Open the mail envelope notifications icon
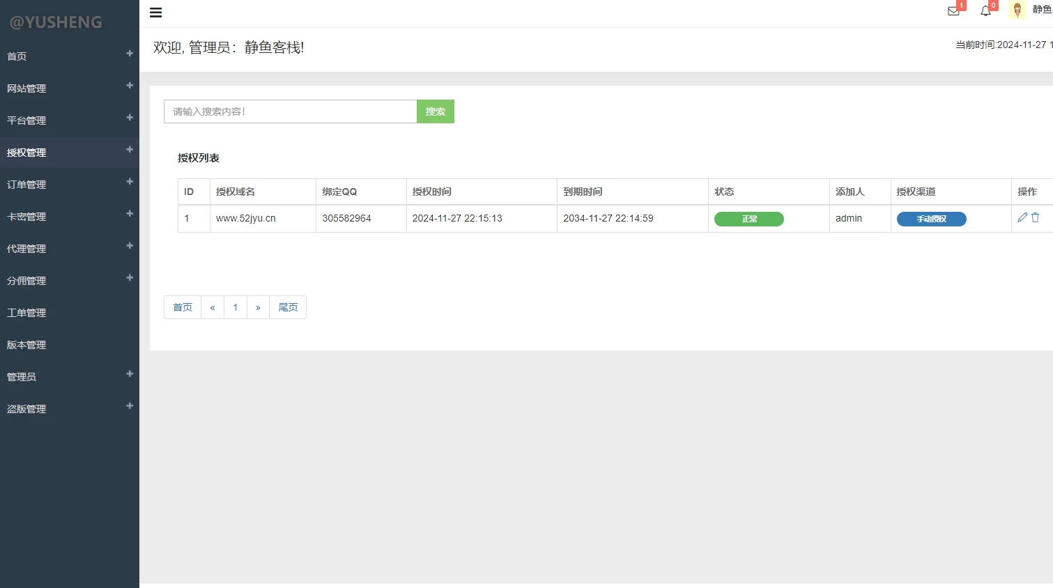 [x=953, y=11]
